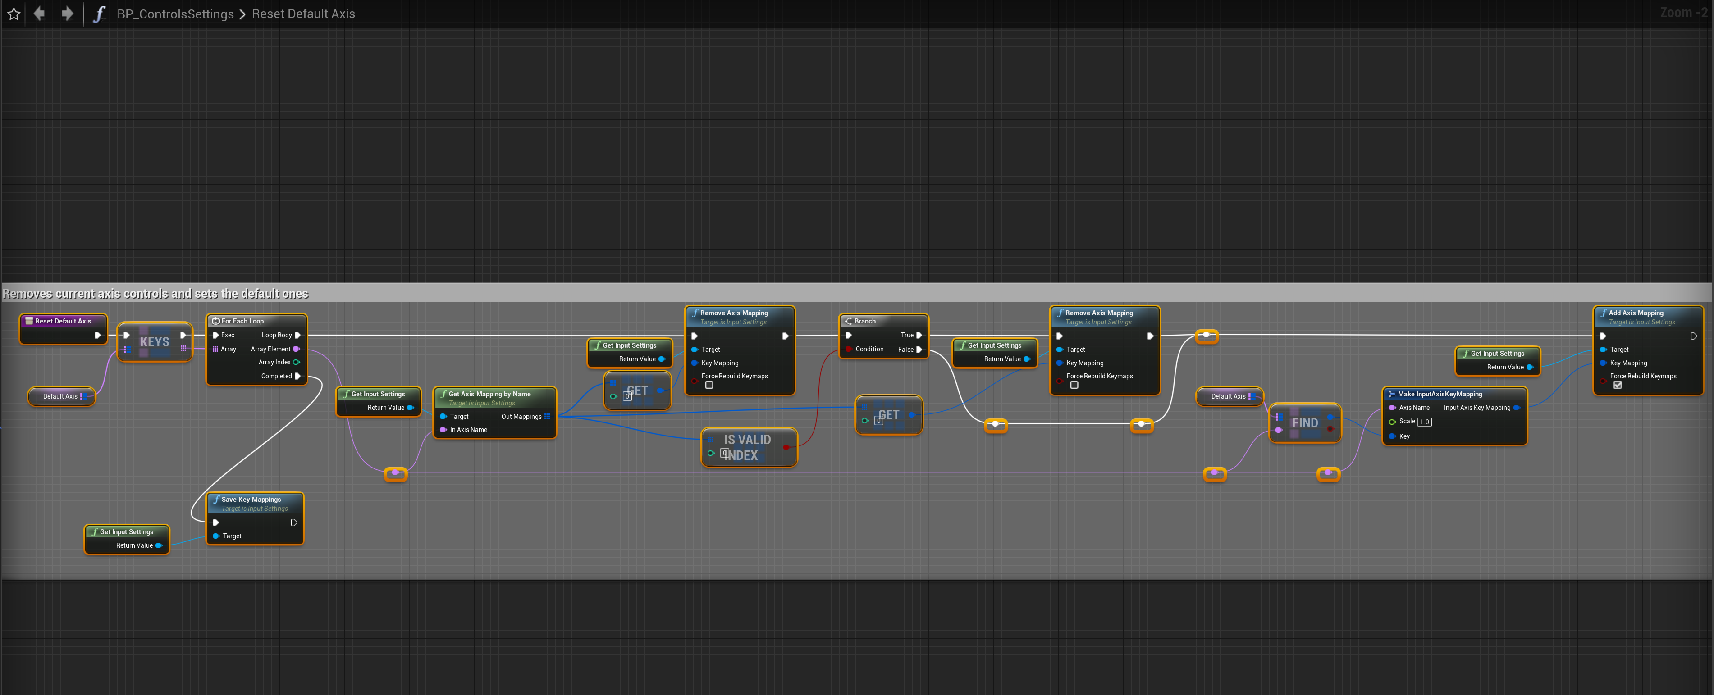Click the back navigation arrow
Image resolution: width=1714 pixels, height=695 pixels.
coord(40,14)
